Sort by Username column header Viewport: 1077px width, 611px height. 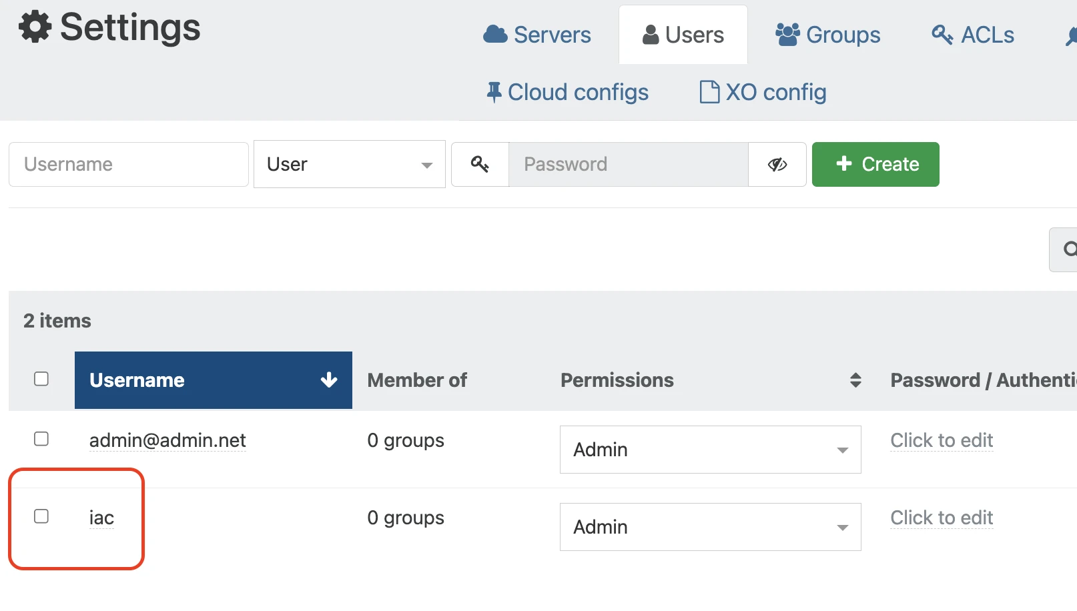pyautogui.click(x=214, y=380)
